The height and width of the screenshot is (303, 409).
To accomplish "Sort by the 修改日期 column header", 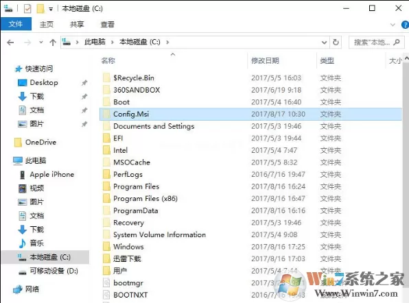I will (265, 61).
